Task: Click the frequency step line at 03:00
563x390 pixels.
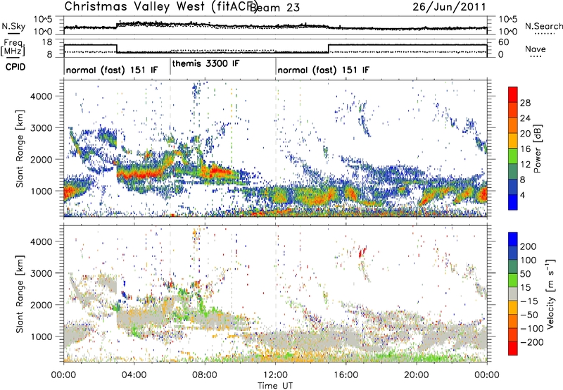Action: tap(117, 49)
